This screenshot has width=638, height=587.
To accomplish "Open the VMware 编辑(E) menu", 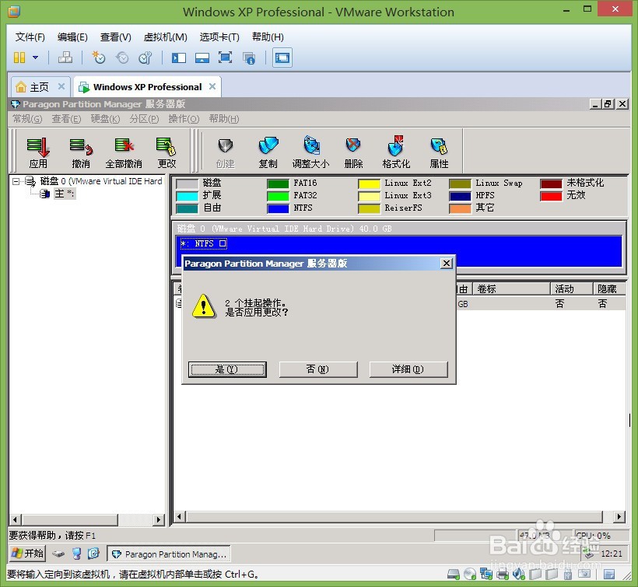I will click(72, 37).
